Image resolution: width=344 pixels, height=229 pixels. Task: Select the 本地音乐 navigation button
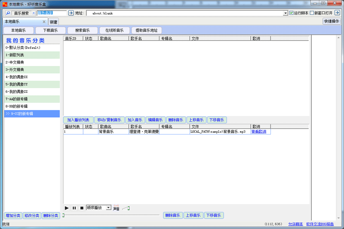(18, 30)
